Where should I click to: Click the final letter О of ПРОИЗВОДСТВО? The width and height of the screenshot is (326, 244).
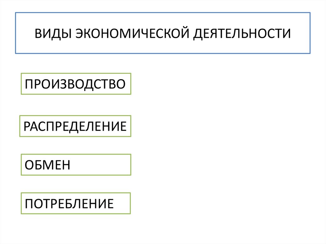tap(121, 84)
